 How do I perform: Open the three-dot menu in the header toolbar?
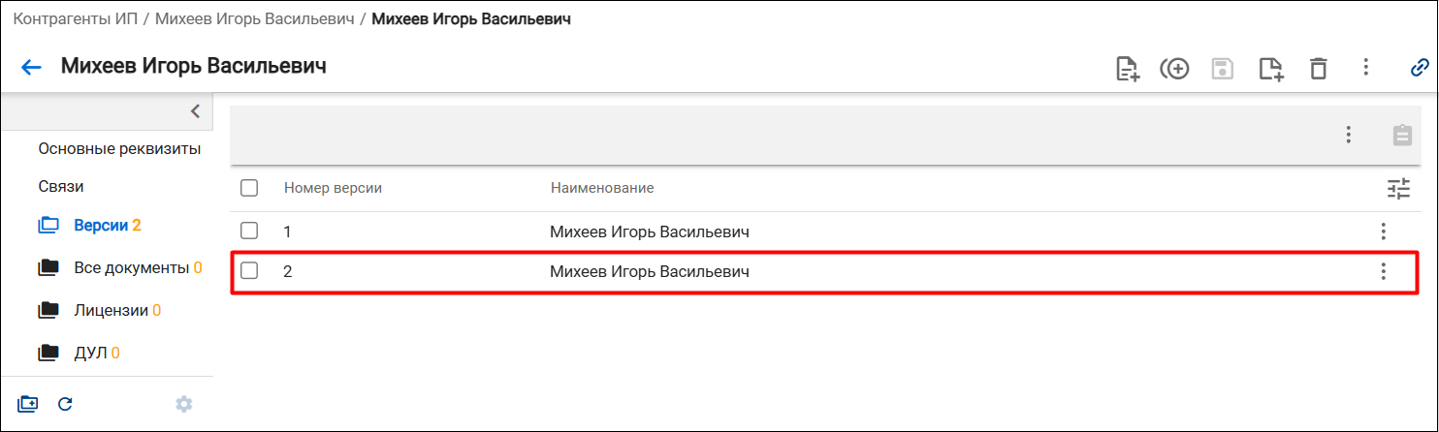1365,67
